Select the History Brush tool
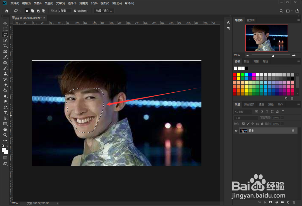Viewport: 302px width, 206px height. point(5,79)
